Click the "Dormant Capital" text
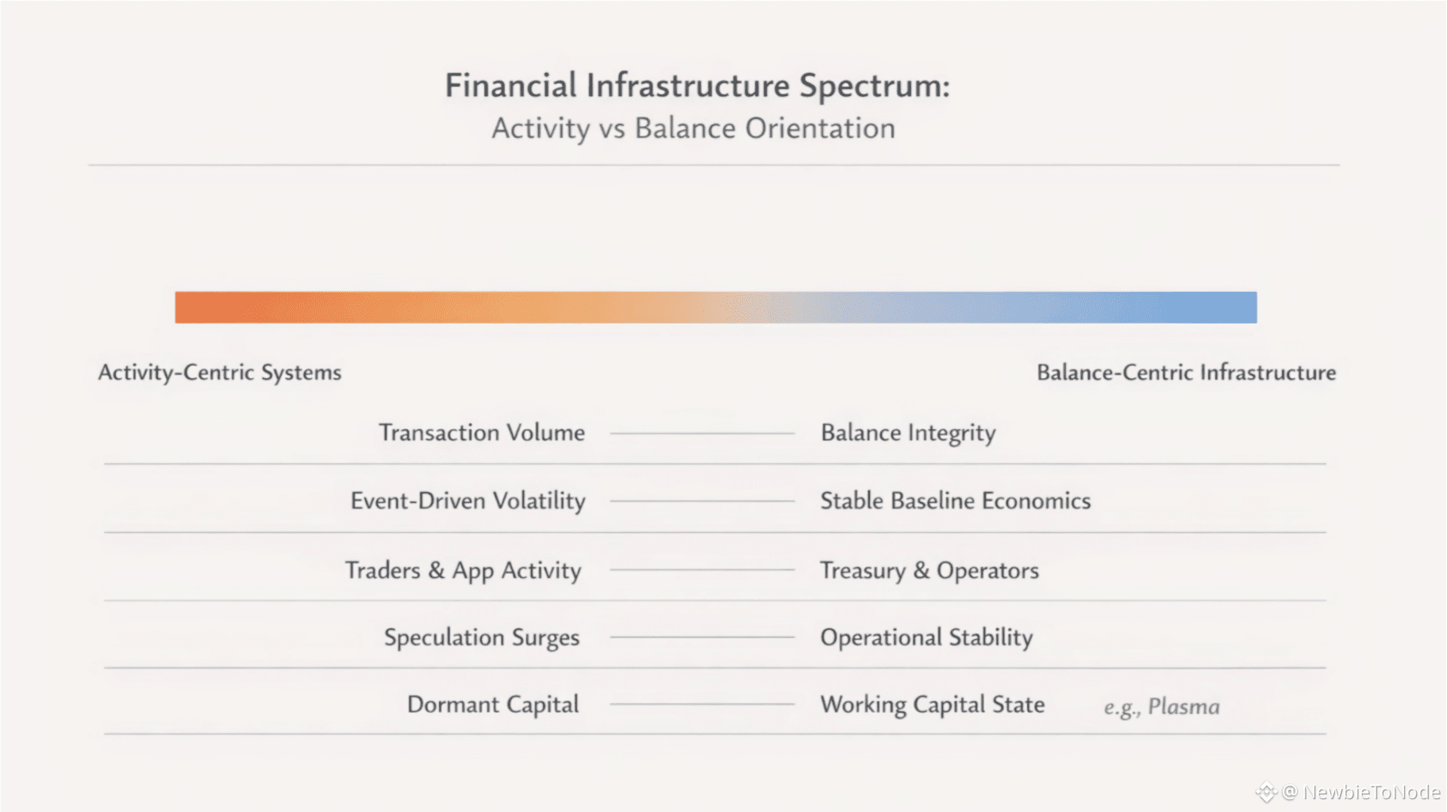This screenshot has height=812, width=1447. pos(493,705)
